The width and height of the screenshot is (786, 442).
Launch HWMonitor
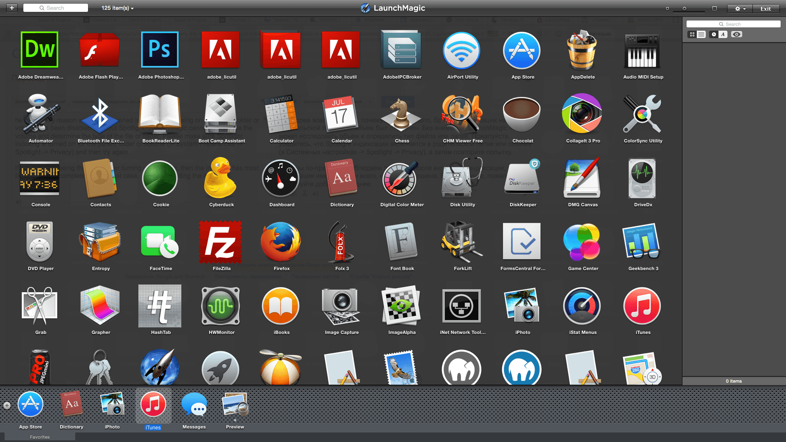click(220, 305)
